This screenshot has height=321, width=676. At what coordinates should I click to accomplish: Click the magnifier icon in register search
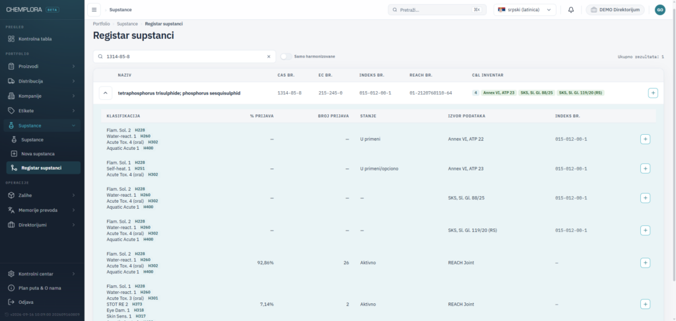tap(100, 57)
